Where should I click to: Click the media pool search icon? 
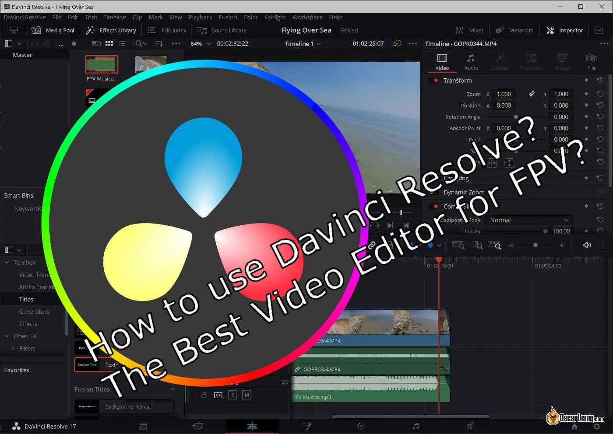[x=139, y=44]
